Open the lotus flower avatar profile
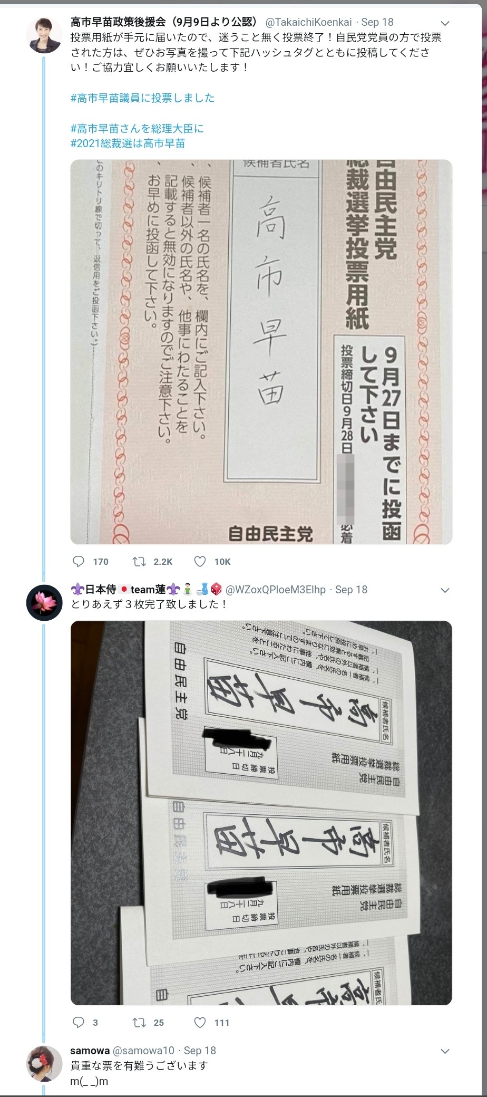The image size is (487, 1097). coord(44,602)
